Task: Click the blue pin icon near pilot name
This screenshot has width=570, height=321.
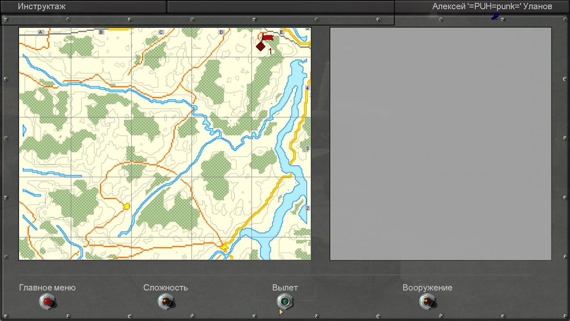Action: (x=495, y=17)
